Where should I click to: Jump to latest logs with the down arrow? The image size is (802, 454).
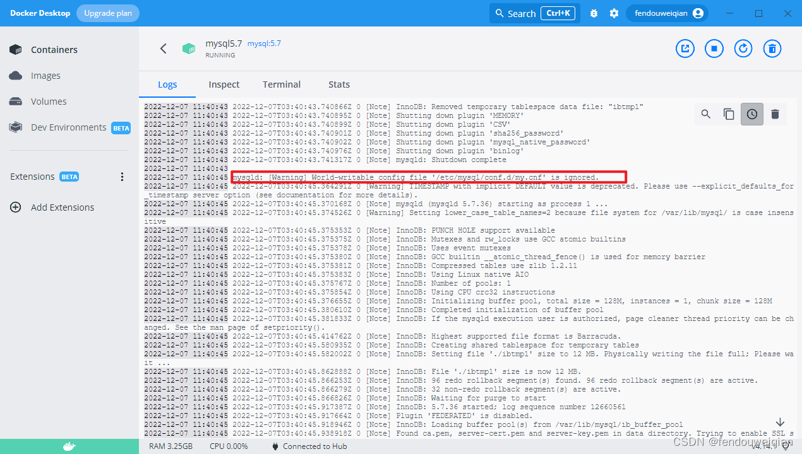click(x=780, y=421)
